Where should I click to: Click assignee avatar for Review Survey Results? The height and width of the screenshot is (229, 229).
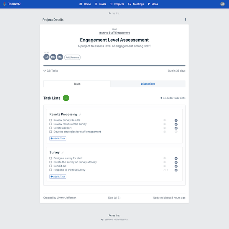(x=176, y=120)
